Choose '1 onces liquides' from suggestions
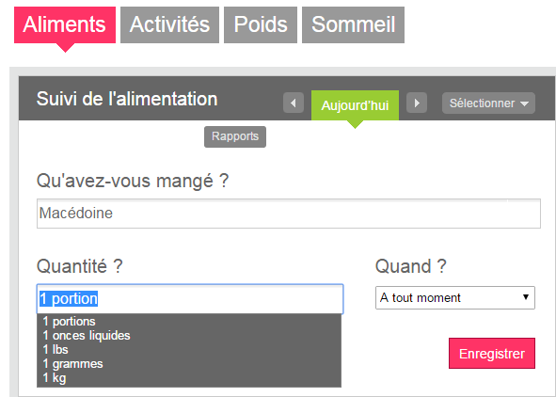This screenshot has width=556, height=397. coord(189,336)
